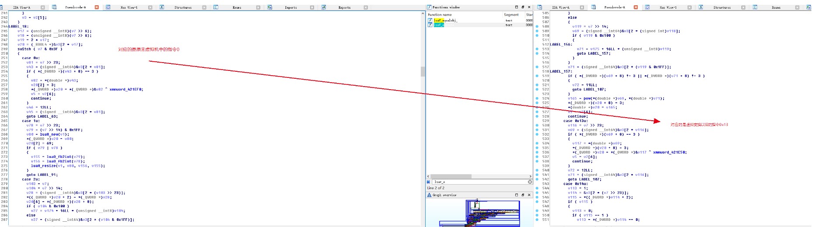Image resolution: width=814 pixels, height=227 pixels.
Task: Open the Structures tab in left window
Action: pos(183,7)
